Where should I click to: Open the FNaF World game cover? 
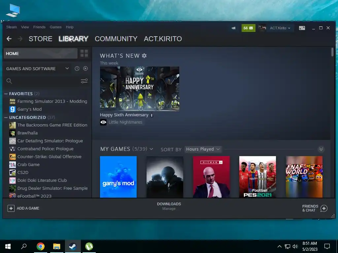click(x=304, y=177)
